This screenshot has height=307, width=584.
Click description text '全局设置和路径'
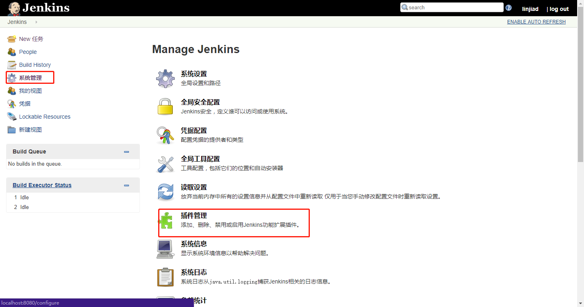tap(201, 83)
